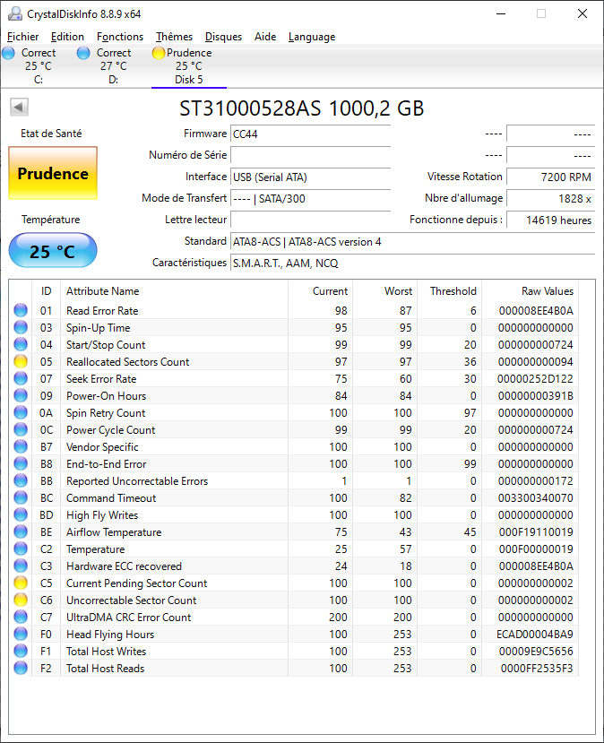
Task: Click the Current column header
Action: pos(320,291)
